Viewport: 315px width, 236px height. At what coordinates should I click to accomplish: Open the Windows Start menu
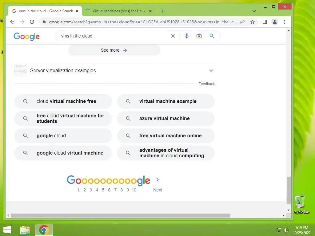[7, 230]
